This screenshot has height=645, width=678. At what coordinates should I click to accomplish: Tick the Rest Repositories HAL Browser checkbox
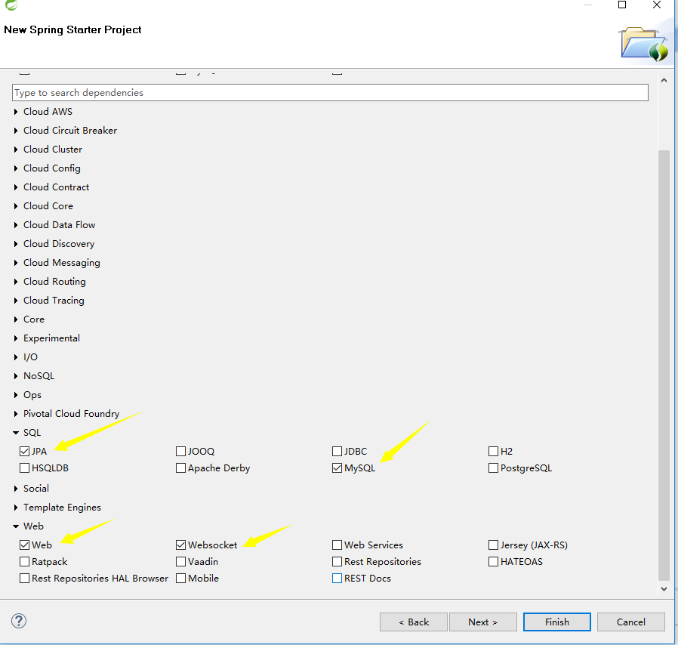click(x=24, y=579)
